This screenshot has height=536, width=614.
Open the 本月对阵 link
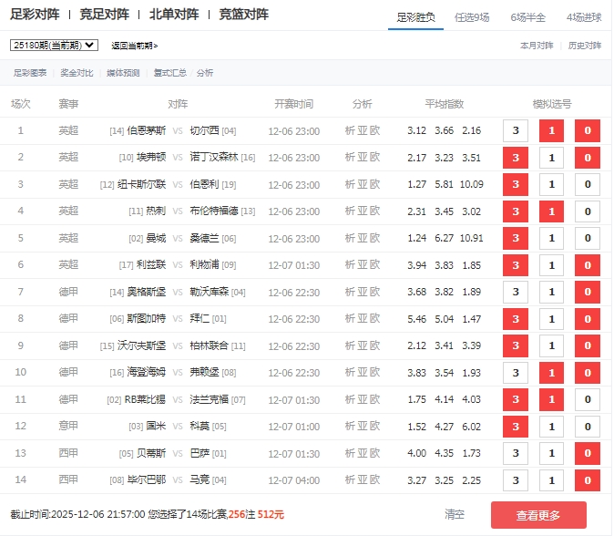pyautogui.click(x=537, y=45)
